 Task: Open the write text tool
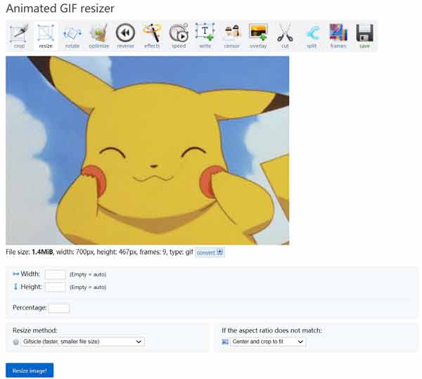[x=205, y=37]
